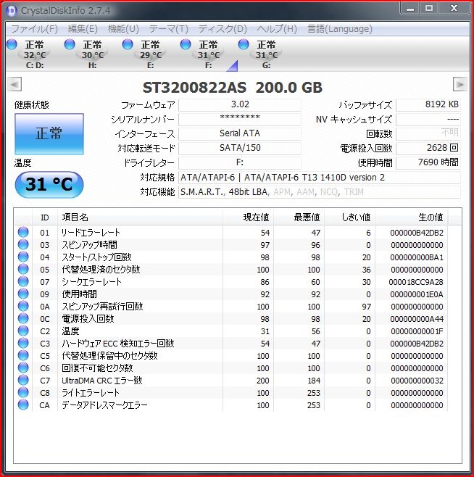This screenshot has width=474, height=477.
Task: Click the 31 °C temperature indicator
Action: pos(49,185)
